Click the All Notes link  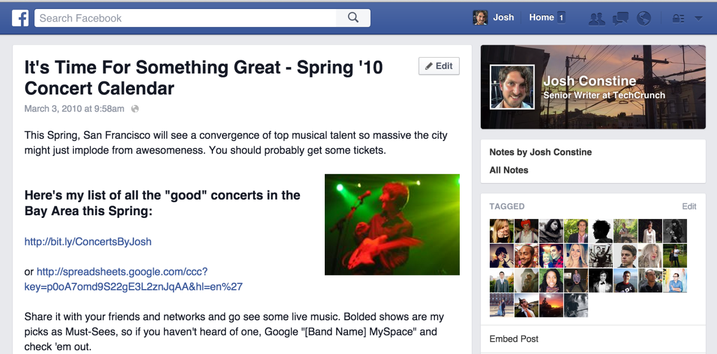[x=509, y=170]
